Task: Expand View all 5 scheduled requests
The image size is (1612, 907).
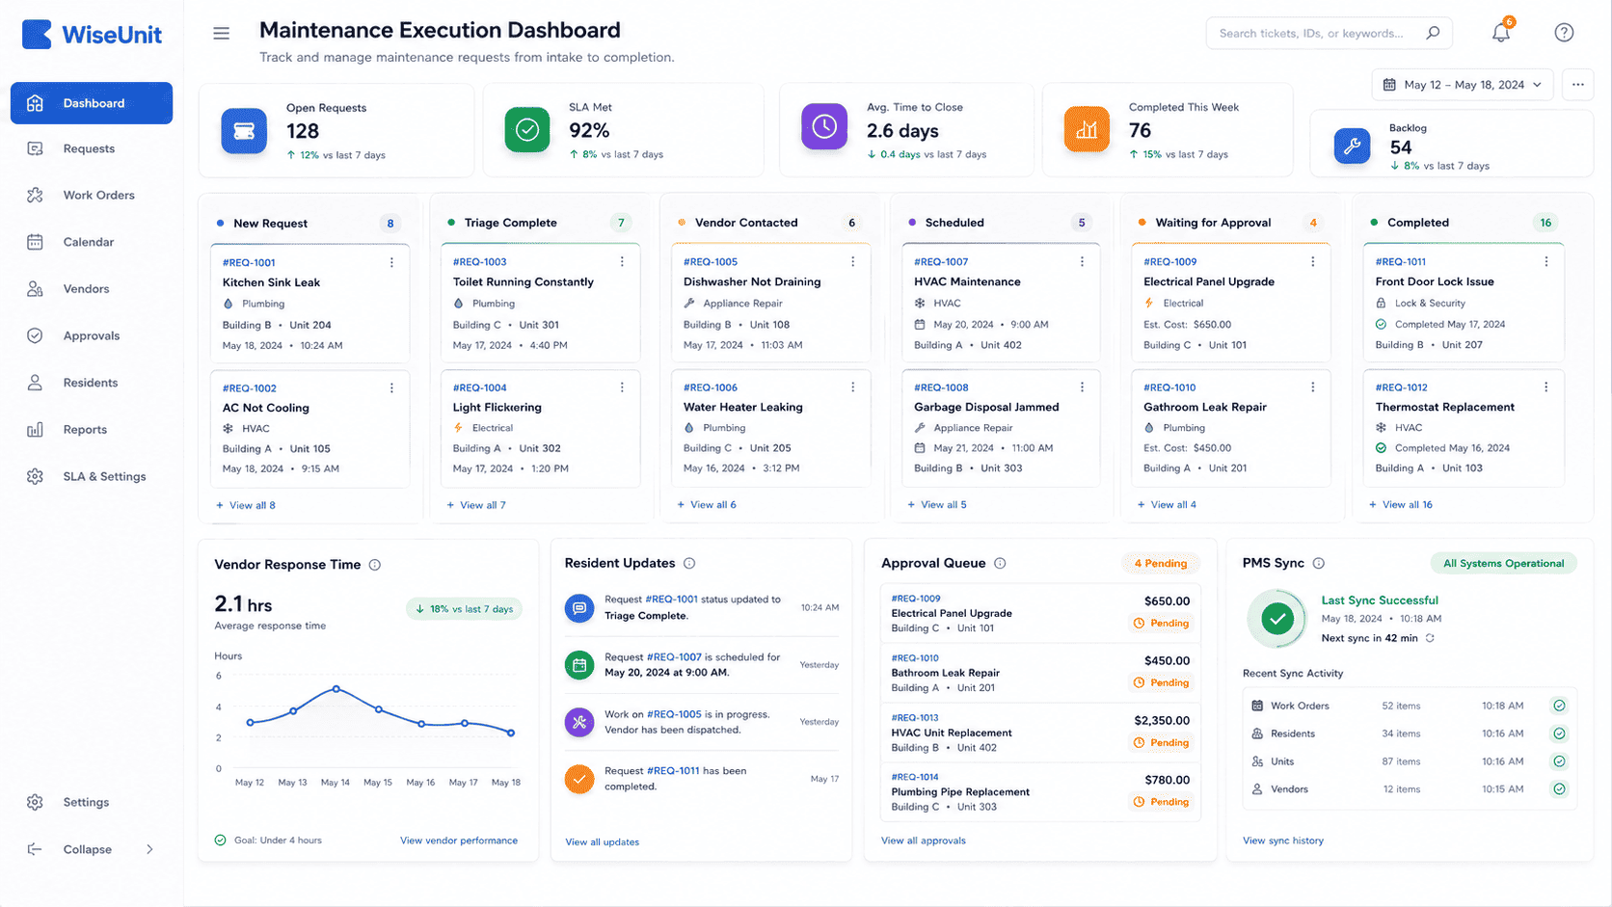Action: [937, 504]
